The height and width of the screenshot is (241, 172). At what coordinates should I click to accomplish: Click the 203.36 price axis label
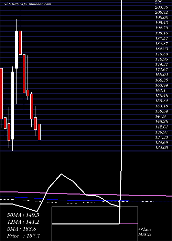162,7
